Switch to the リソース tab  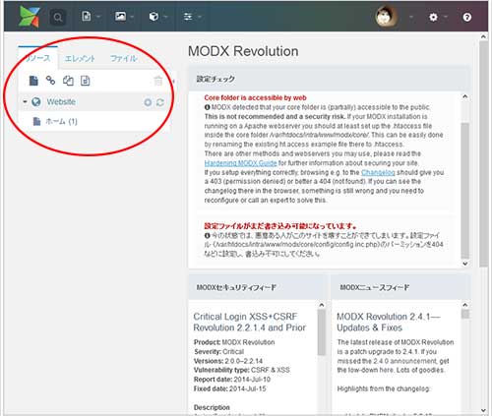(38, 58)
